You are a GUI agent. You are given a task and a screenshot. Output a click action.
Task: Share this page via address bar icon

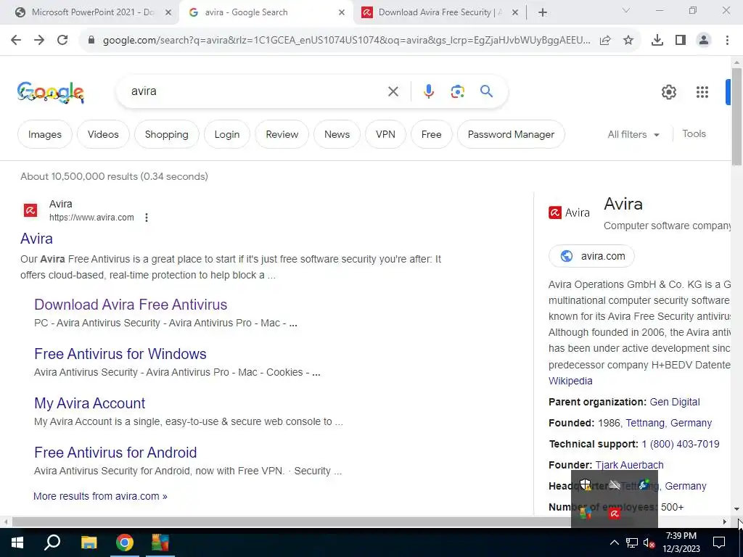point(605,41)
